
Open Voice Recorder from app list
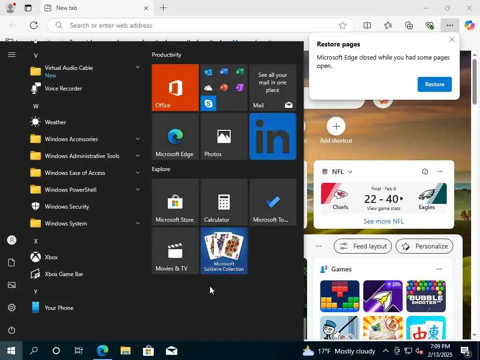pos(86,89)
